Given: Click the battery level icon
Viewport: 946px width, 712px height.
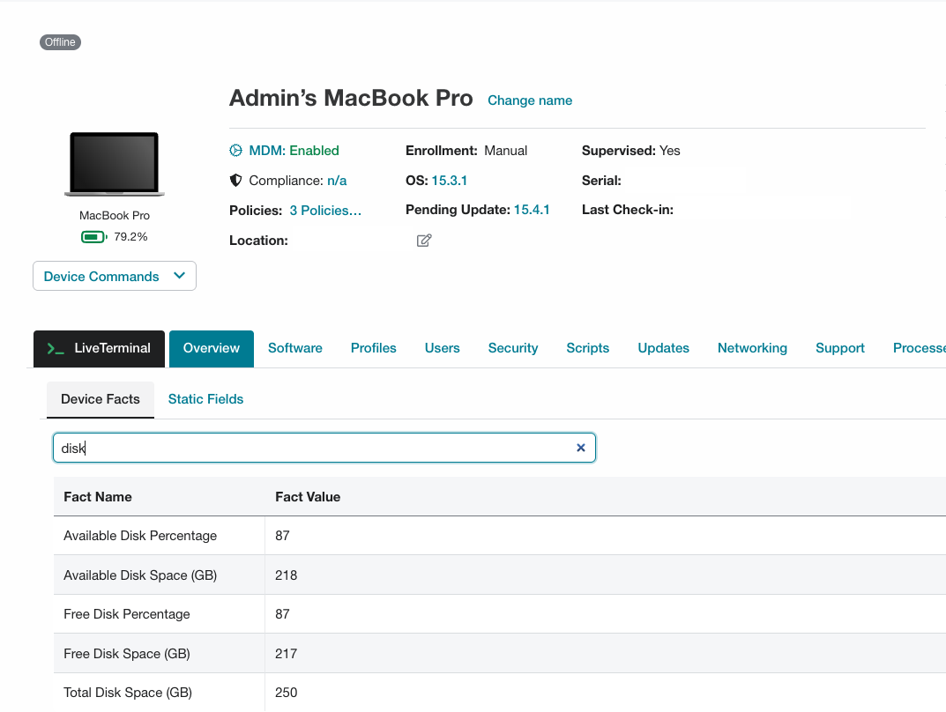Looking at the screenshot, I should pyautogui.click(x=94, y=237).
